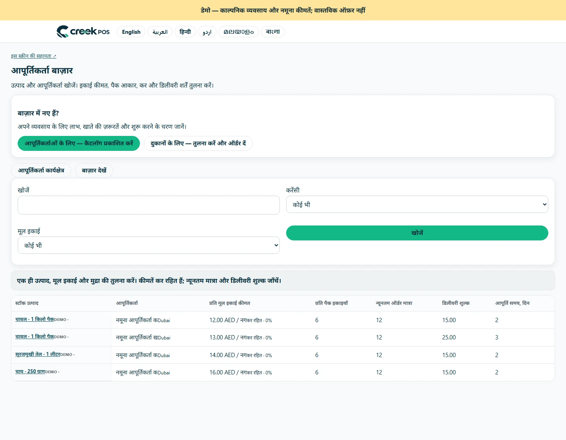Switch language to اردو
This screenshot has width=566, height=440.
click(x=207, y=32)
